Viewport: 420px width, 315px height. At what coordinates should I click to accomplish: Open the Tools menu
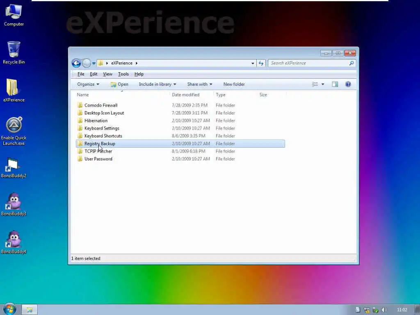coord(123,74)
